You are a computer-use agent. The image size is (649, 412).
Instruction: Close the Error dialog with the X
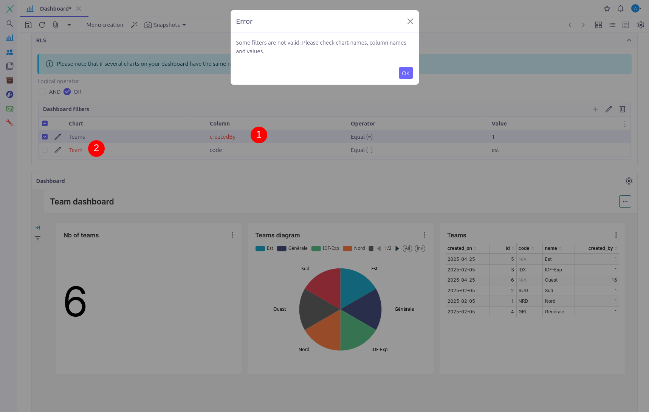(410, 22)
